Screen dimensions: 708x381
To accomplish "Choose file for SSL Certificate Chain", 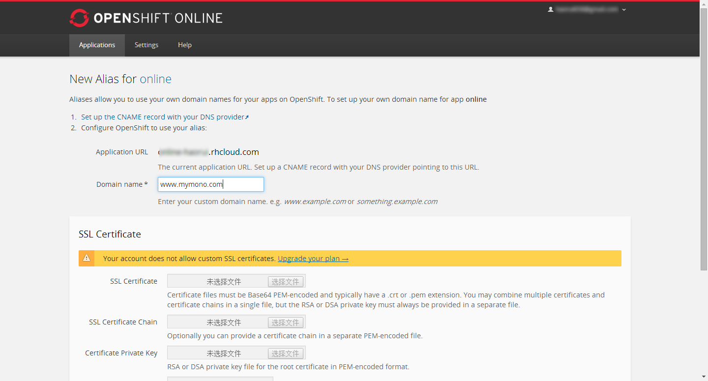I will point(285,322).
